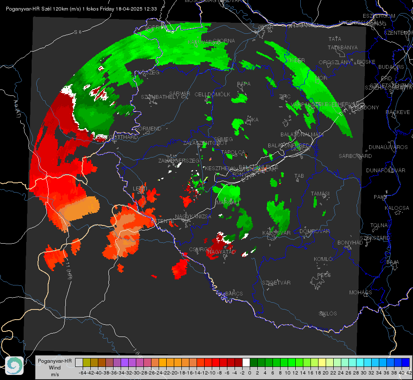Click the PÉCS city label
Image resolution: width=413 pixels, height=380 pixels.
324,275
